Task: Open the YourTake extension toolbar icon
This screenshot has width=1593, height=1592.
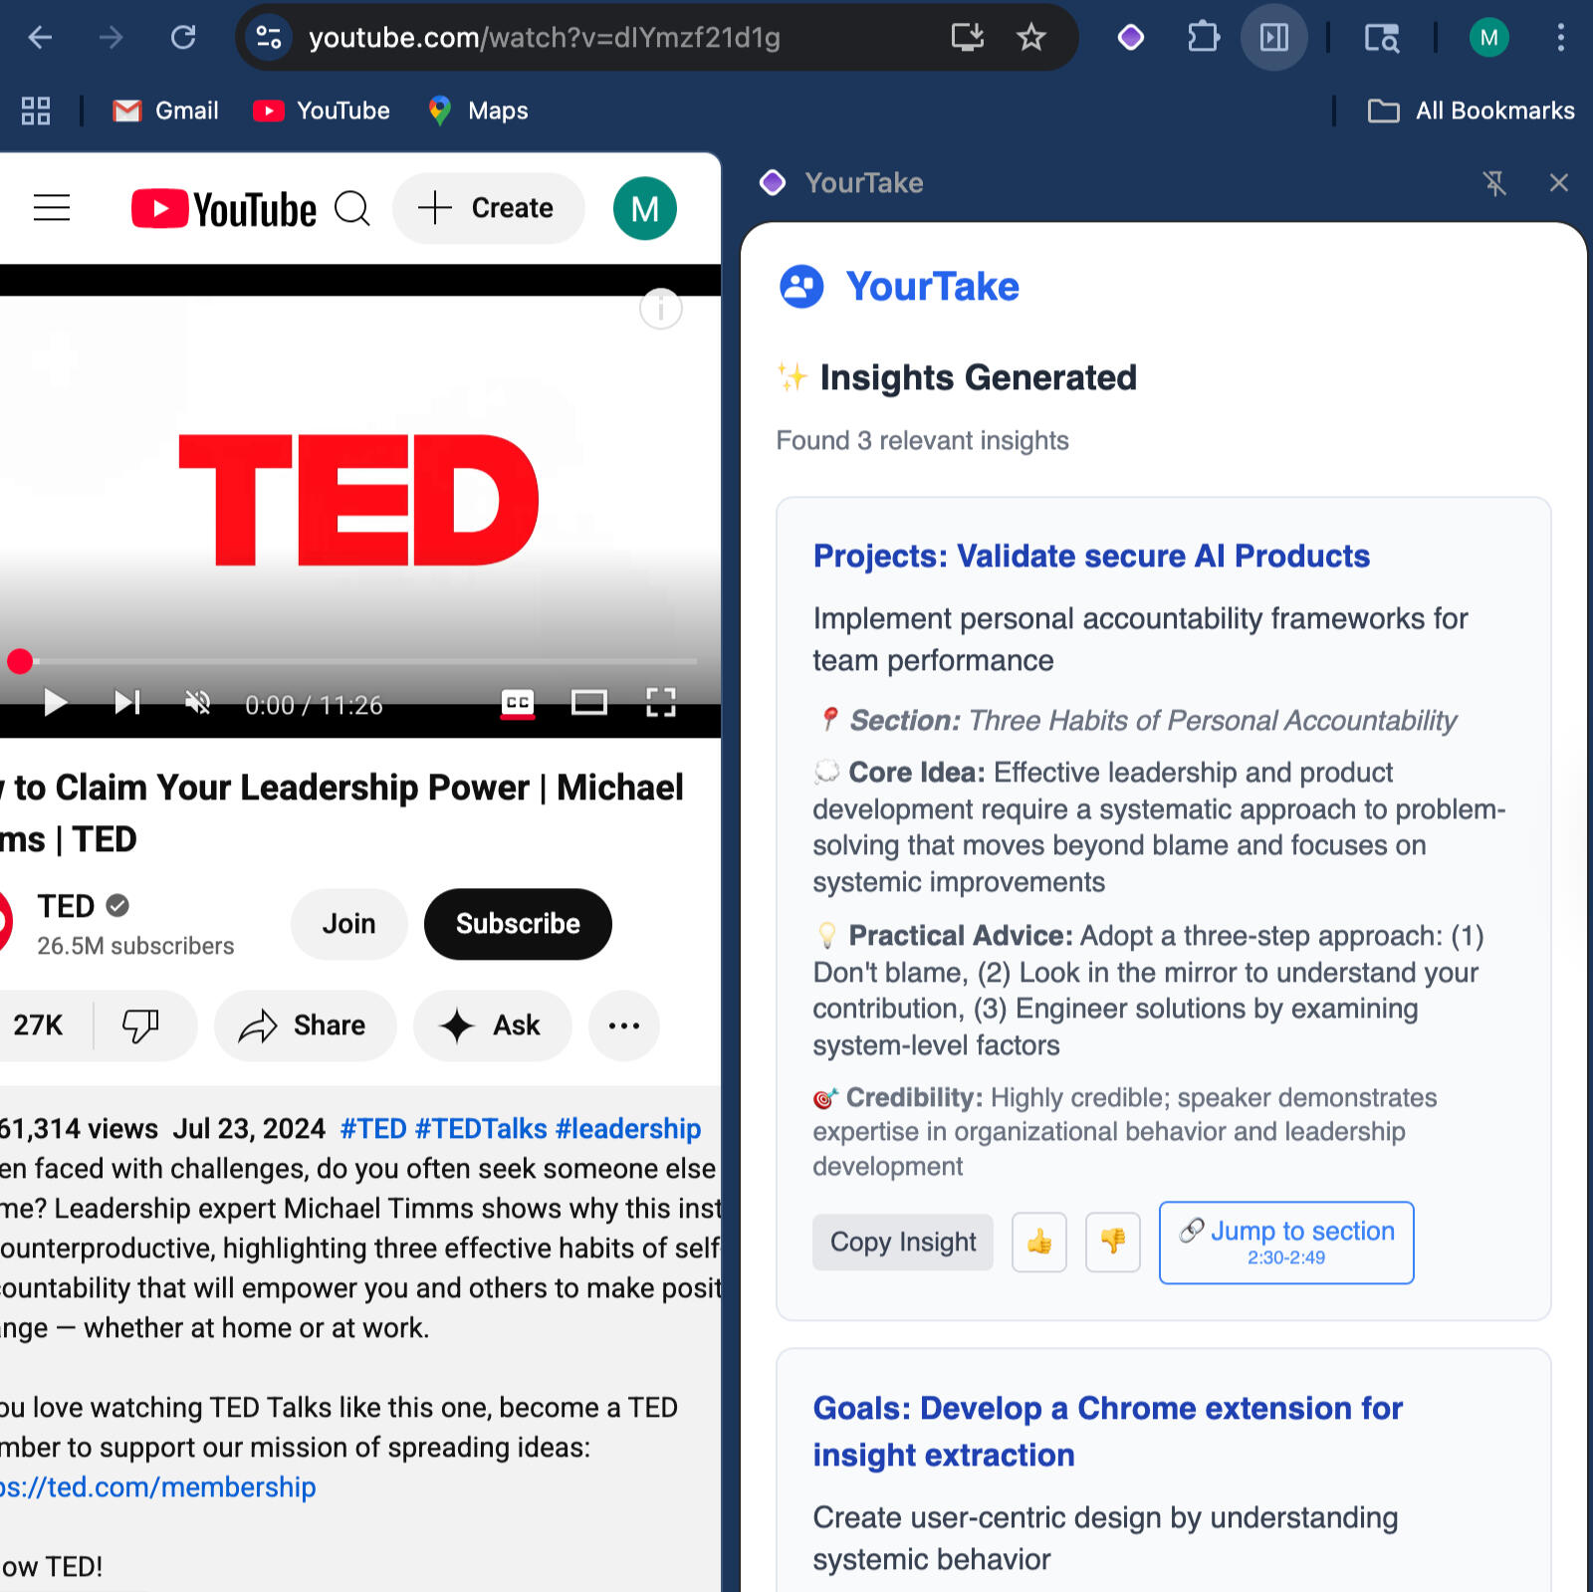Action: coord(1131,38)
